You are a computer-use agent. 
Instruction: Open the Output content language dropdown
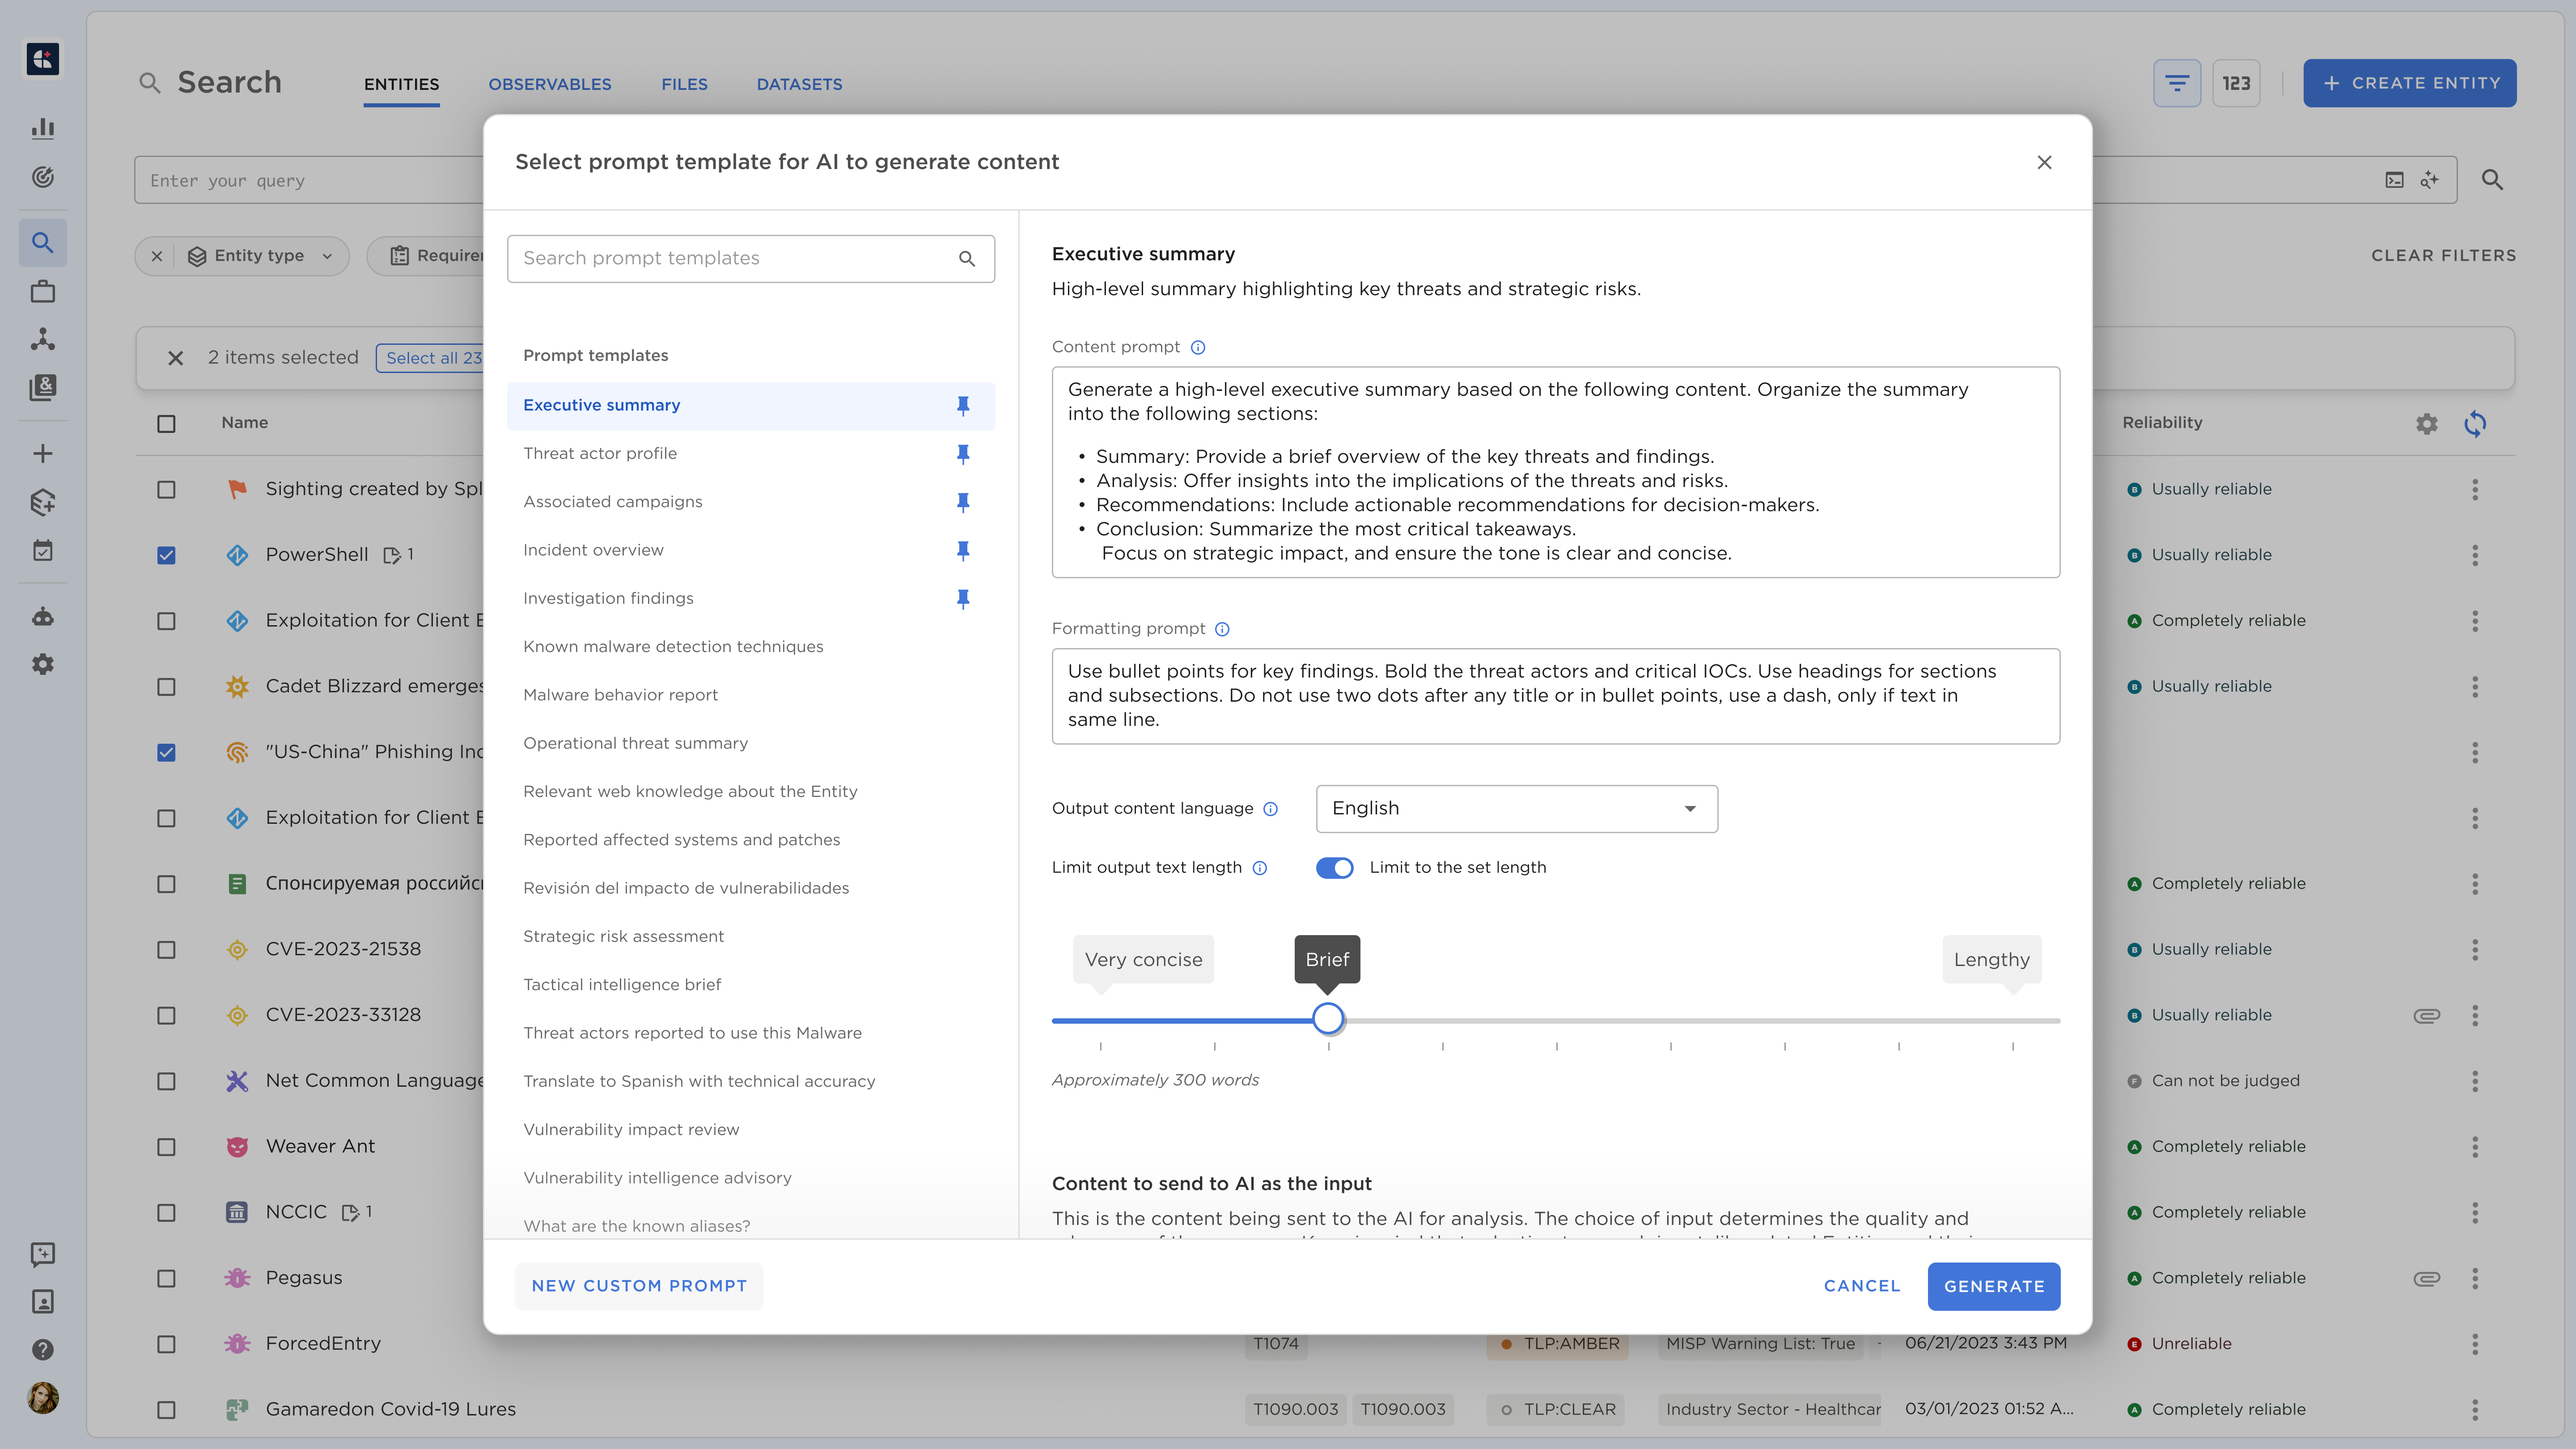click(1516, 809)
